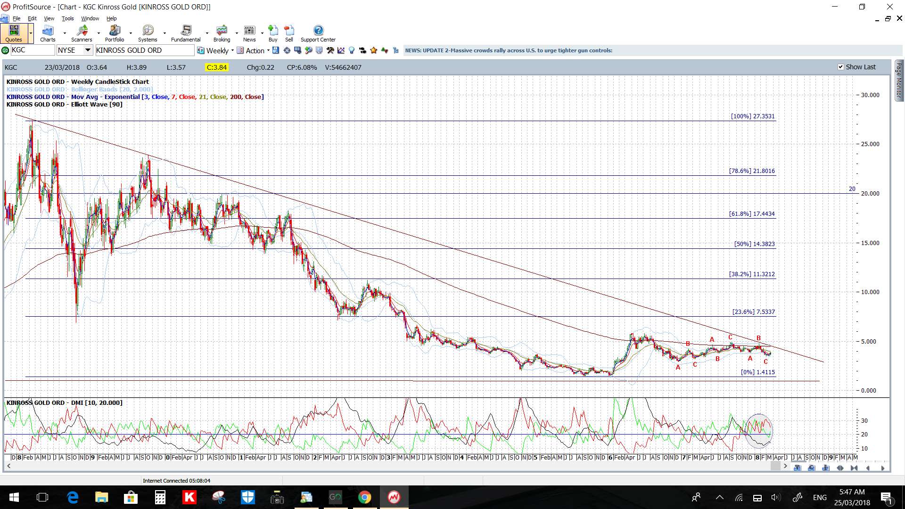Click the horizontal expand chart arrows icon
This screenshot has height=509, width=905.
840,468
